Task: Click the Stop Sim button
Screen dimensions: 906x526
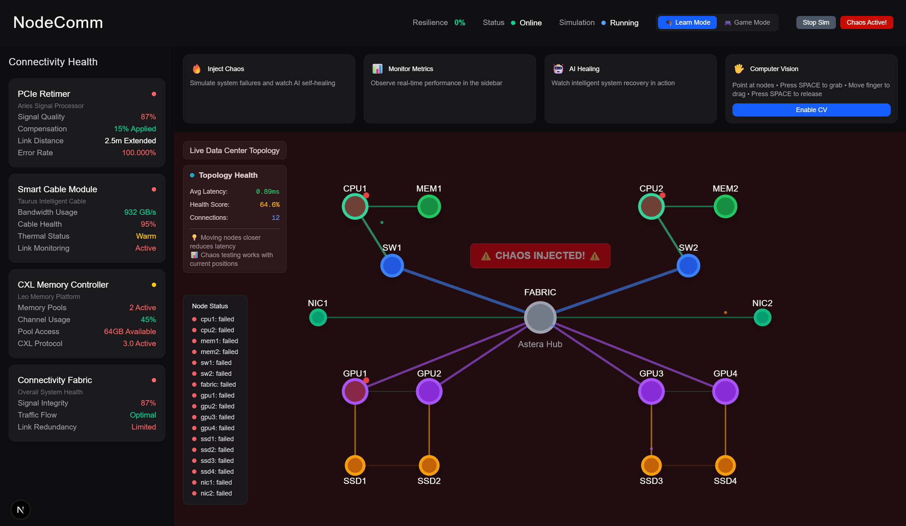Action: coord(816,22)
